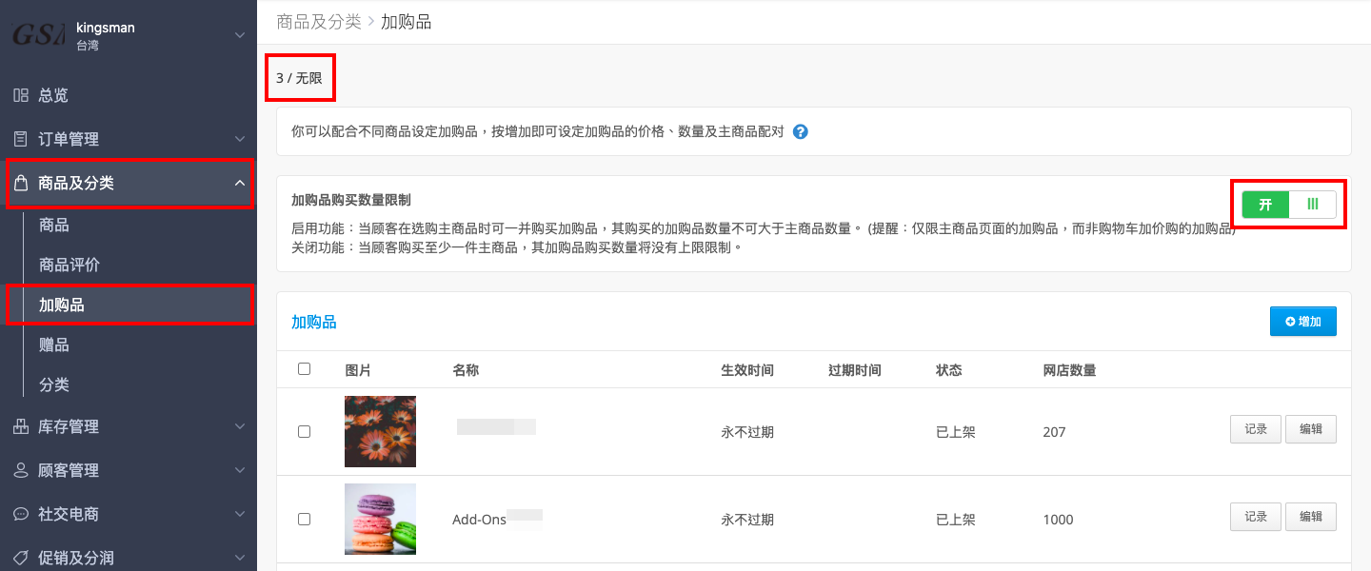
Task: Click the 订单管理 document icon
Action: coord(20,139)
